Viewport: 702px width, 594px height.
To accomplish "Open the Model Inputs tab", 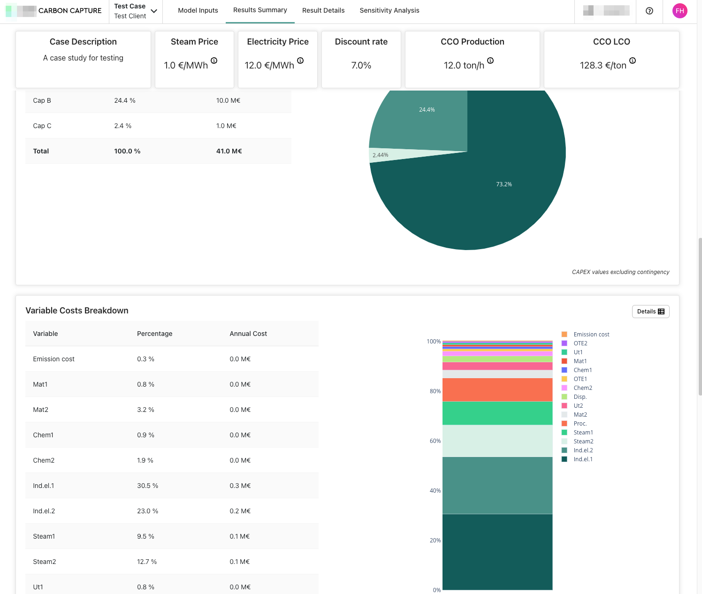I will point(198,10).
